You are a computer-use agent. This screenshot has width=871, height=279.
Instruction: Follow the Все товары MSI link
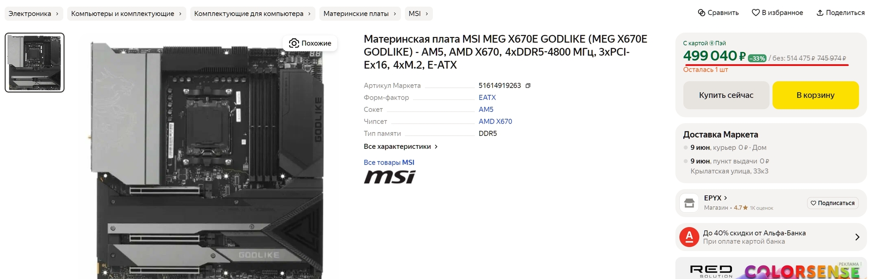(x=389, y=162)
